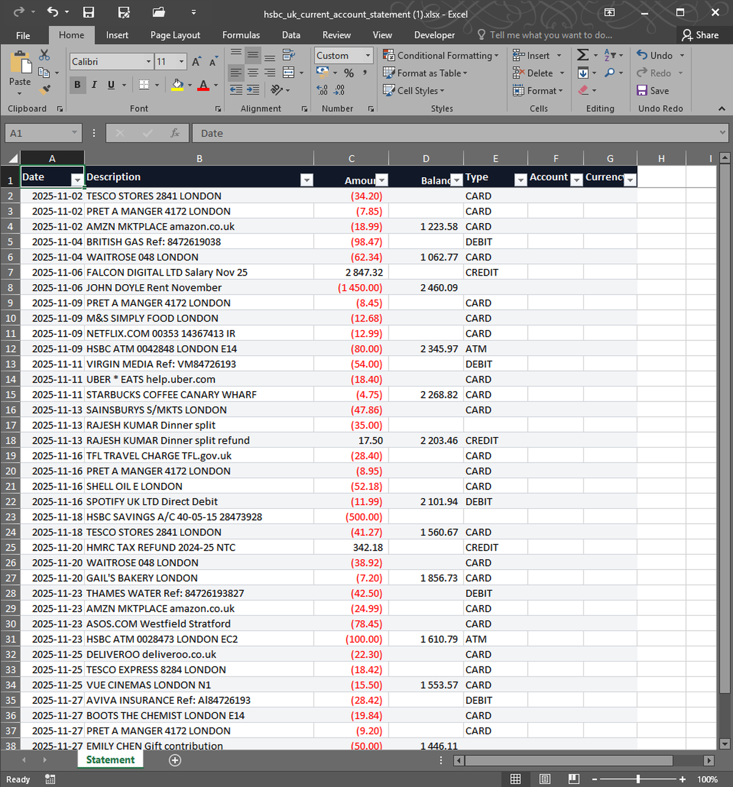Click the Format Painter brush icon
Image resolution: width=733 pixels, height=787 pixels.
click(45, 90)
